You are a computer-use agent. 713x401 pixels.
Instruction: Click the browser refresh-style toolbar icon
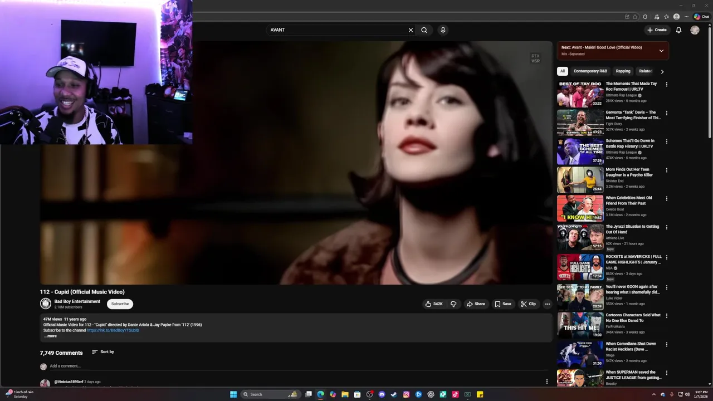point(645,17)
